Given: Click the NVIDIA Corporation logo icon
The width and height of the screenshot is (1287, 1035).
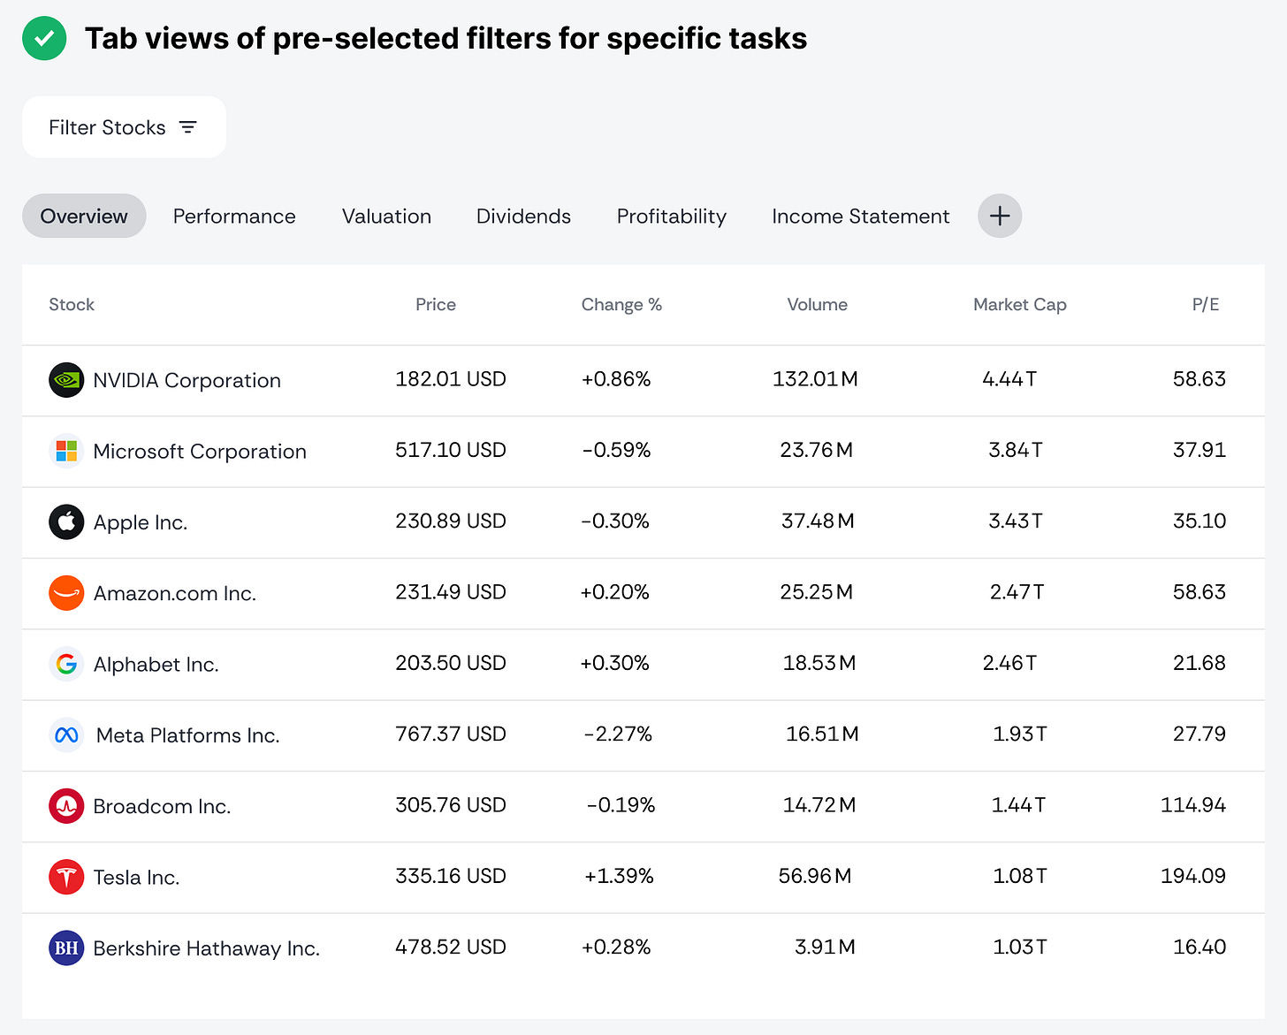Looking at the screenshot, I should pos(66,380).
